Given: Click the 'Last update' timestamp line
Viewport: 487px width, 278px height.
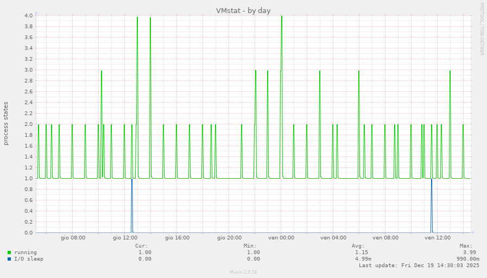Looking at the screenshot, I should (419, 266).
